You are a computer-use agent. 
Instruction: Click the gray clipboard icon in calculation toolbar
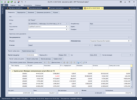coord(71,63)
